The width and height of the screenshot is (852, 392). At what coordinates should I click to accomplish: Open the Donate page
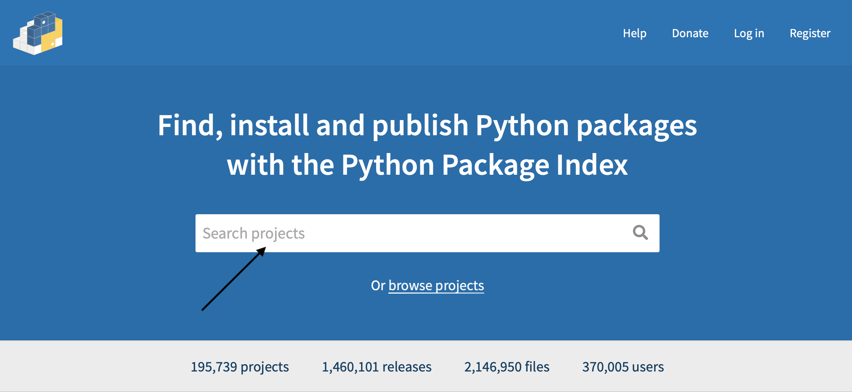(690, 33)
